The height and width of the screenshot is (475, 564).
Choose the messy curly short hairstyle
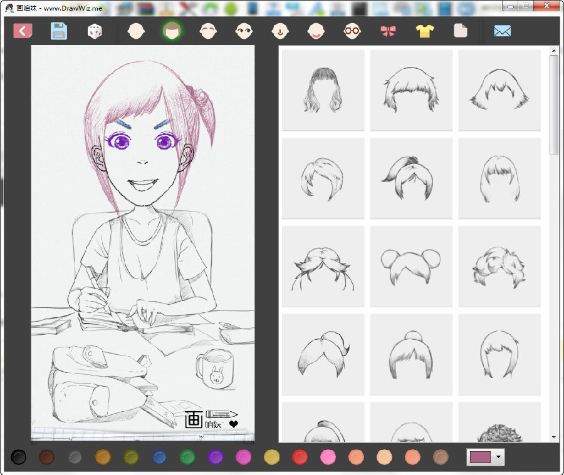(x=499, y=266)
